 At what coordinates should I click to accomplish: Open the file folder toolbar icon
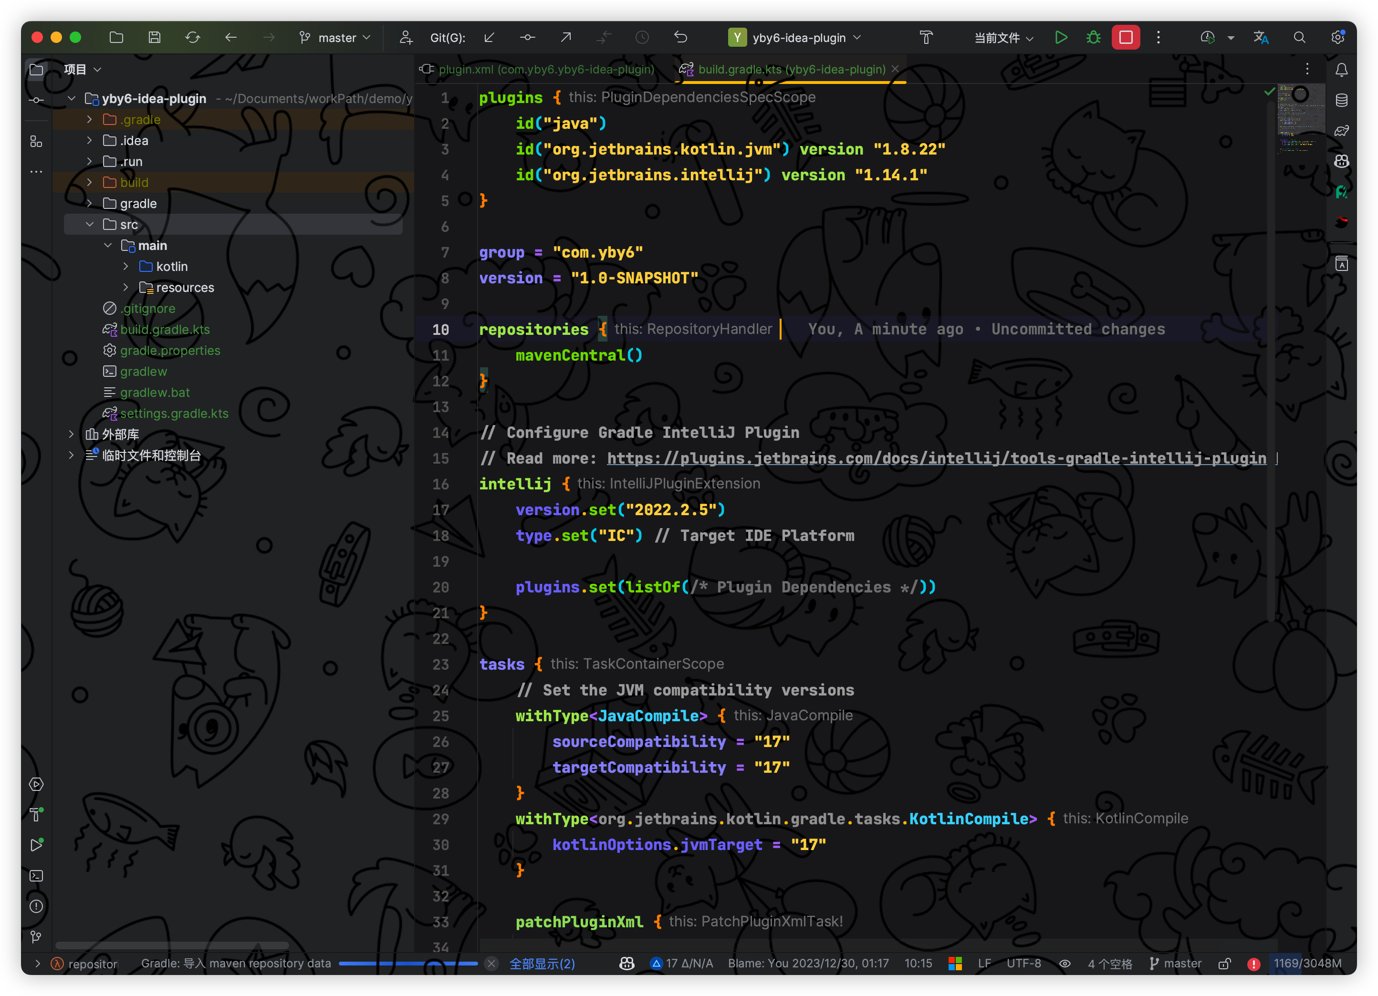116,38
